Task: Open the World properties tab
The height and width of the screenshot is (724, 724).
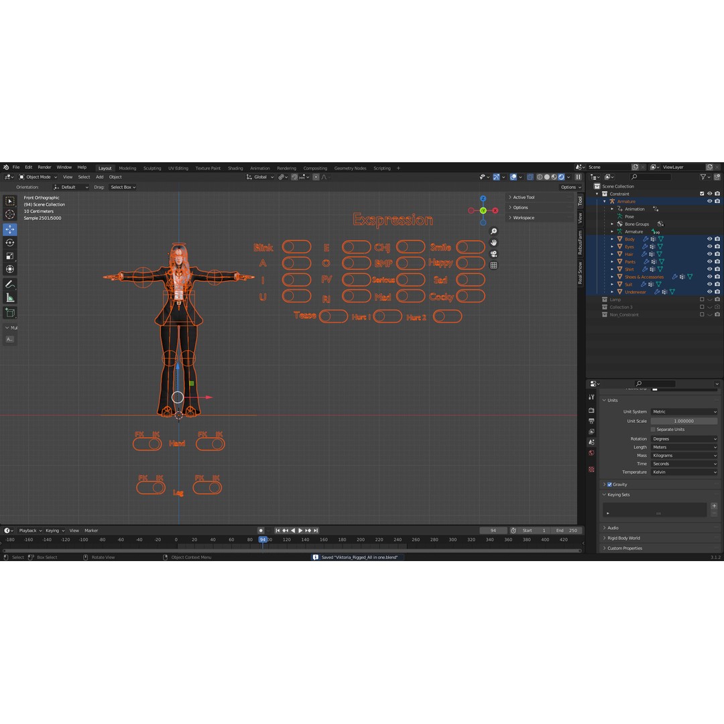Action: [591, 453]
